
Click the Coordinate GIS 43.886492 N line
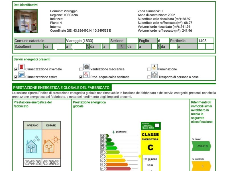coord(81,31)
